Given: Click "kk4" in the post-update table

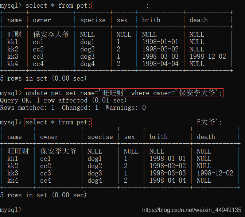Looking at the screenshot, I should (13, 181).
